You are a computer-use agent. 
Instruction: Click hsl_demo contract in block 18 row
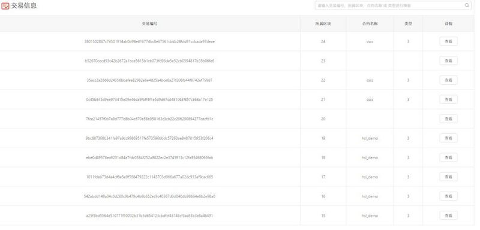pyautogui.click(x=370, y=157)
